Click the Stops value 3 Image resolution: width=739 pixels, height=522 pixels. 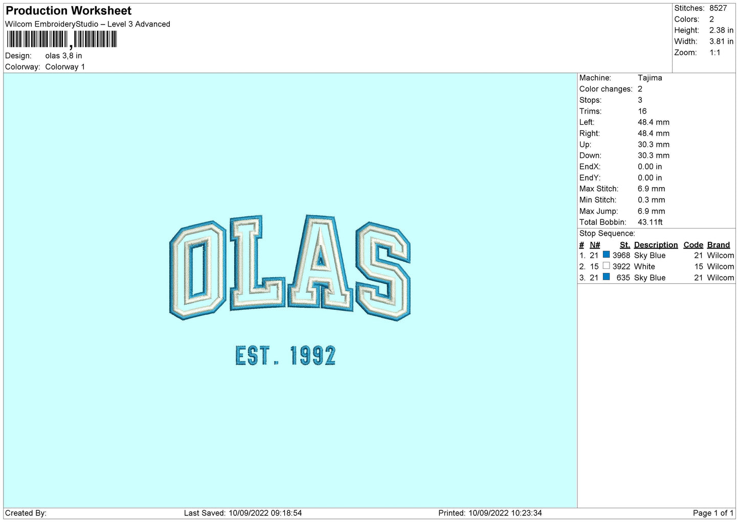click(640, 100)
